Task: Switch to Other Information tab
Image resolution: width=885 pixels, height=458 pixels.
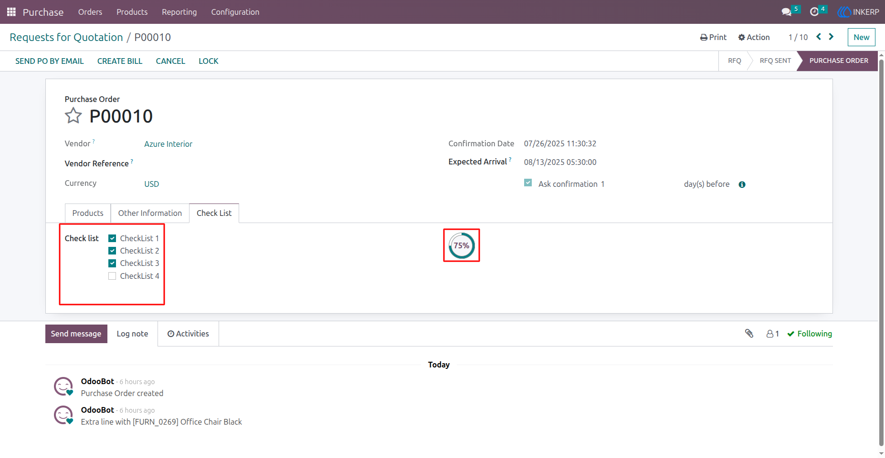Action: (150, 213)
